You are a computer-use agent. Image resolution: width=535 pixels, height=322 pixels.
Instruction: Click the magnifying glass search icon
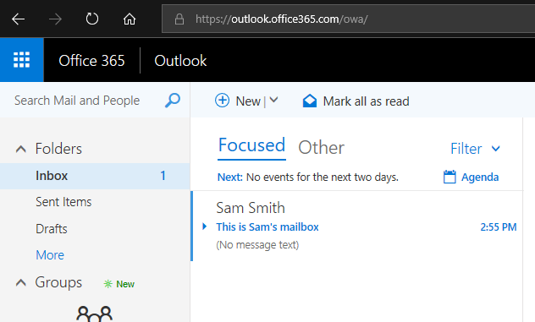pyautogui.click(x=173, y=101)
